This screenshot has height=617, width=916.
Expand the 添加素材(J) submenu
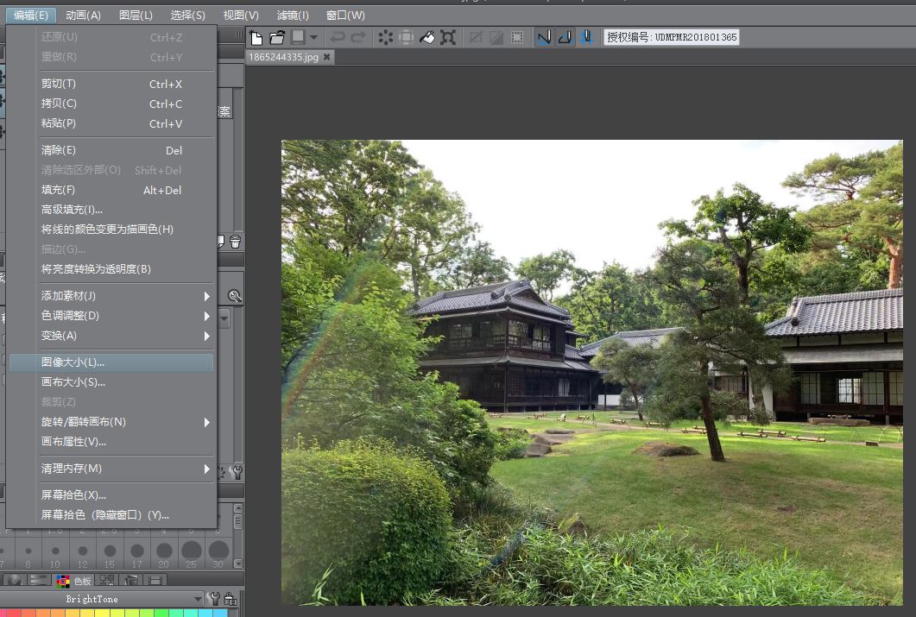tap(111, 296)
